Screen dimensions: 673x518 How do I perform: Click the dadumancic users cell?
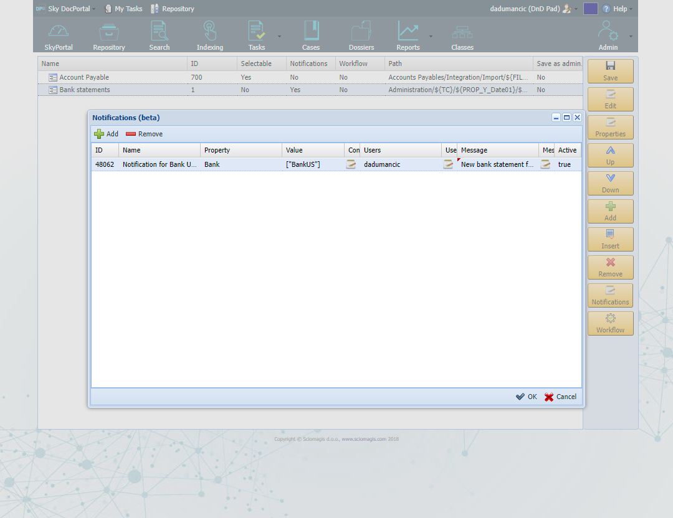(x=401, y=164)
